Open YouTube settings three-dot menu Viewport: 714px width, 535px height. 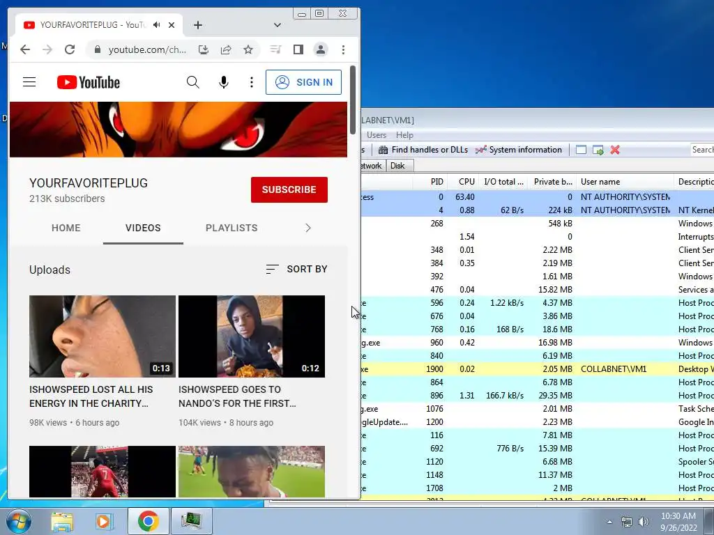tap(251, 82)
